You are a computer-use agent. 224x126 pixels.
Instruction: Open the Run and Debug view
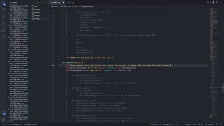coord(3,23)
